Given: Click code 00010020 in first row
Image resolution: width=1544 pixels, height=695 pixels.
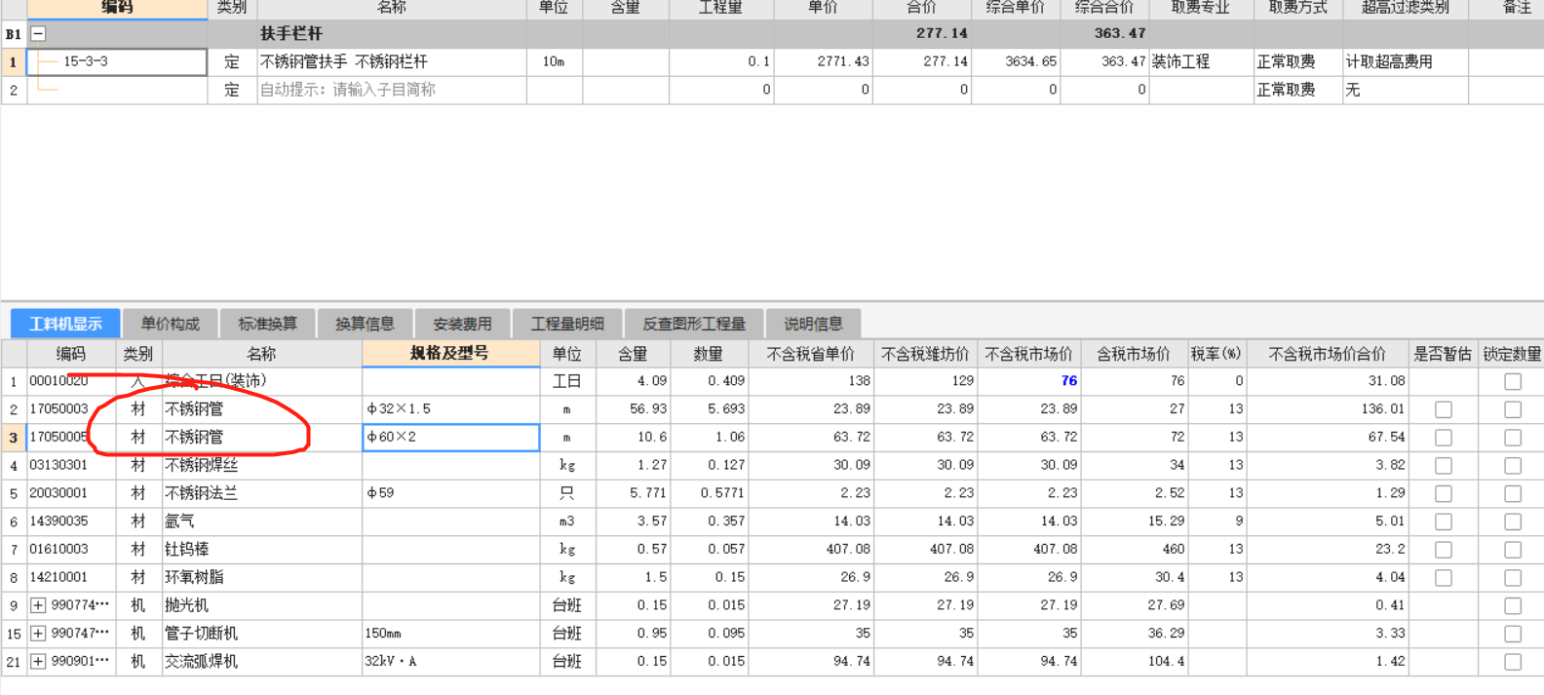Looking at the screenshot, I should click(x=58, y=381).
